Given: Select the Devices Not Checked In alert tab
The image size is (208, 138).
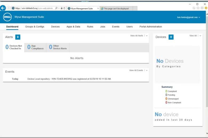Looking at the screenshot, I should 14,47.
